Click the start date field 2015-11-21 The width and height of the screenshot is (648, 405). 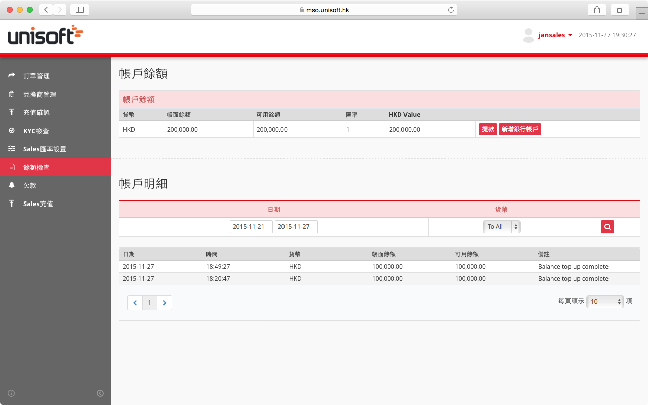[251, 227]
